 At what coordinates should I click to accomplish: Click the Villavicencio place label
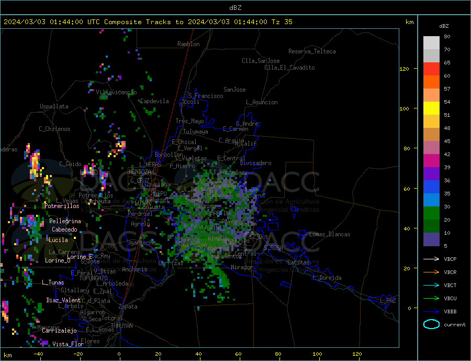click(116, 92)
